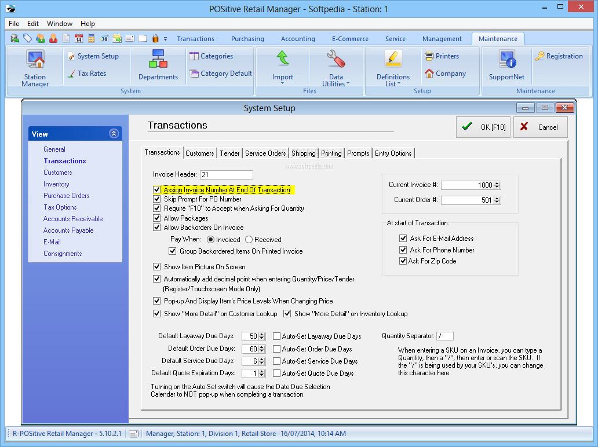Click Default Order Due Days spinner

tap(262, 349)
